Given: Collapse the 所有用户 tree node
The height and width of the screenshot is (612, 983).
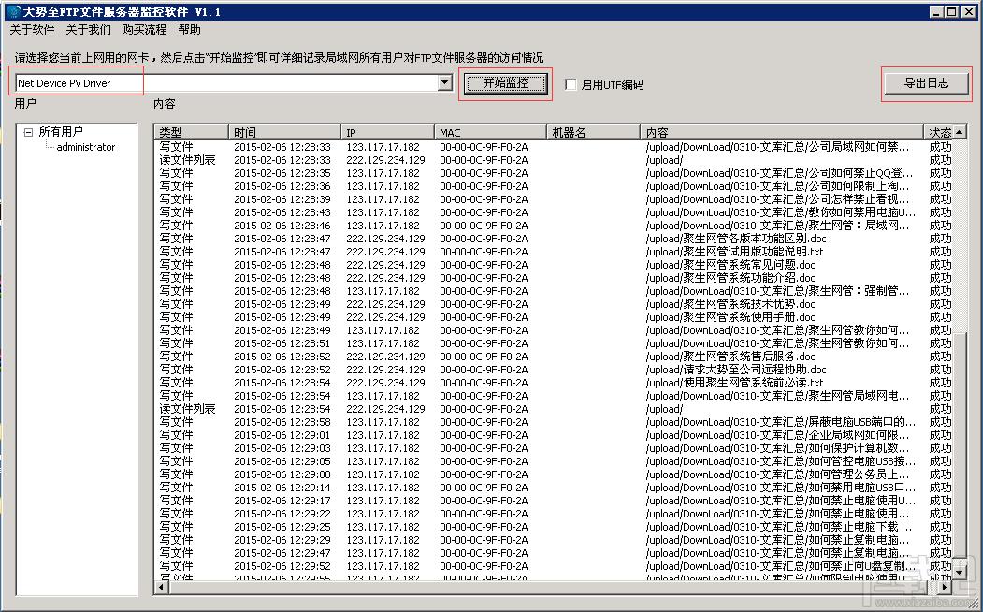Looking at the screenshot, I should pos(29,133).
